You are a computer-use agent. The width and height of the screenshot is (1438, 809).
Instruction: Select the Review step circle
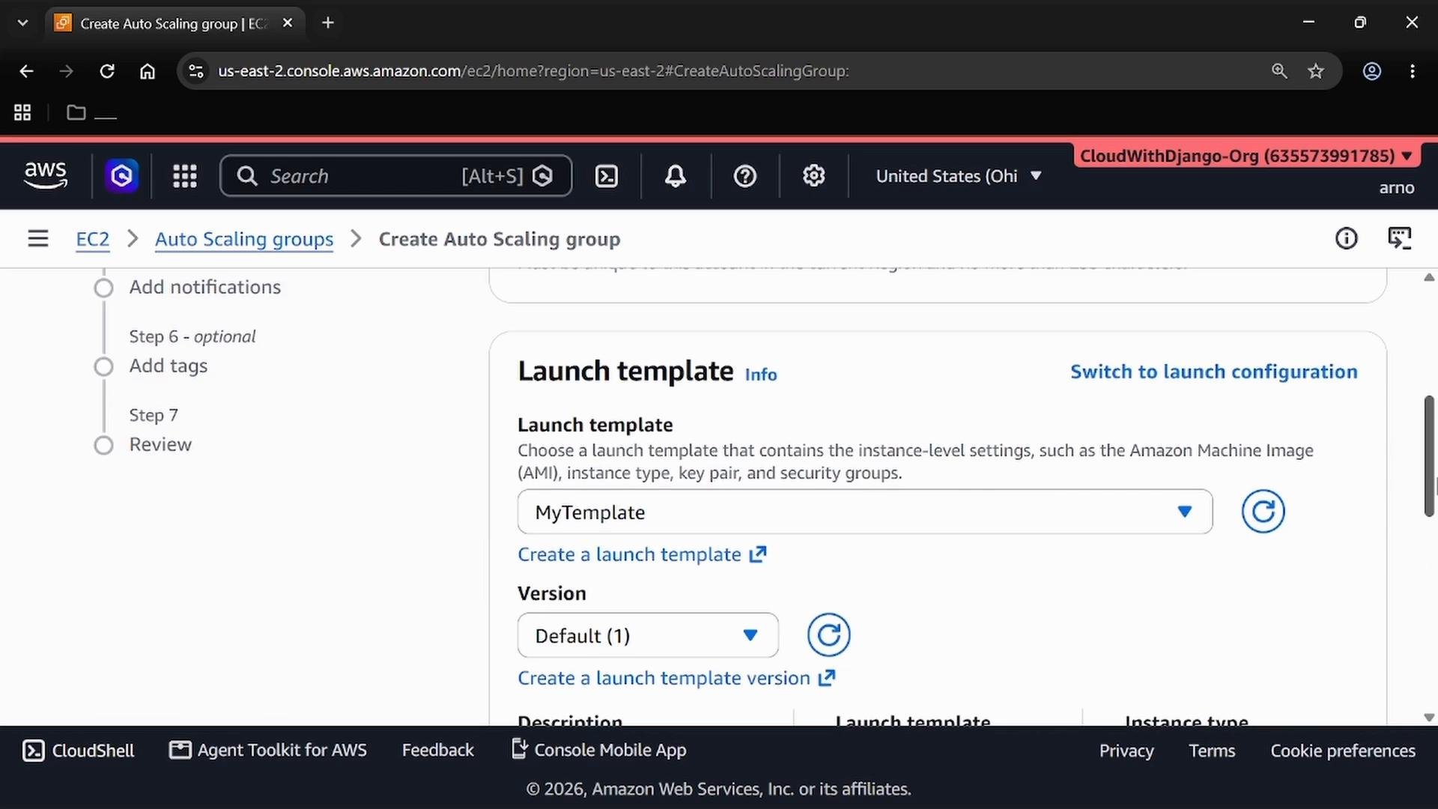103,445
